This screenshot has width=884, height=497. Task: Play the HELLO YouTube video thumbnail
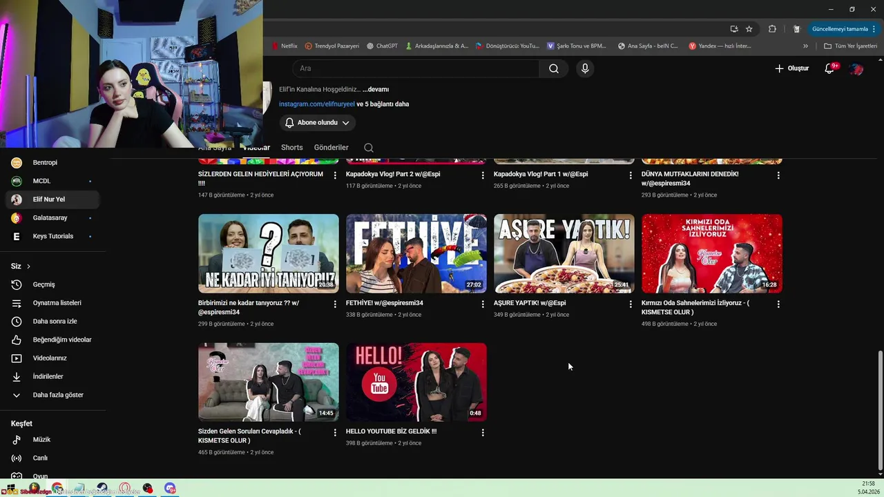coord(416,382)
